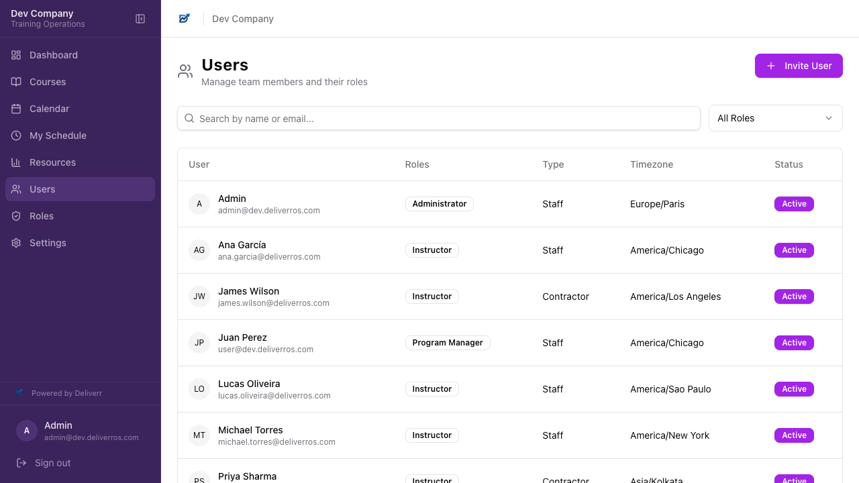
Task: Go to Courses in the sidebar
Action: tap(81, 82)
